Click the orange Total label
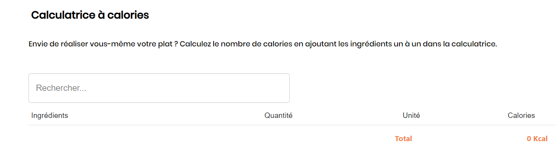560x150 pixels. point(403,138)
